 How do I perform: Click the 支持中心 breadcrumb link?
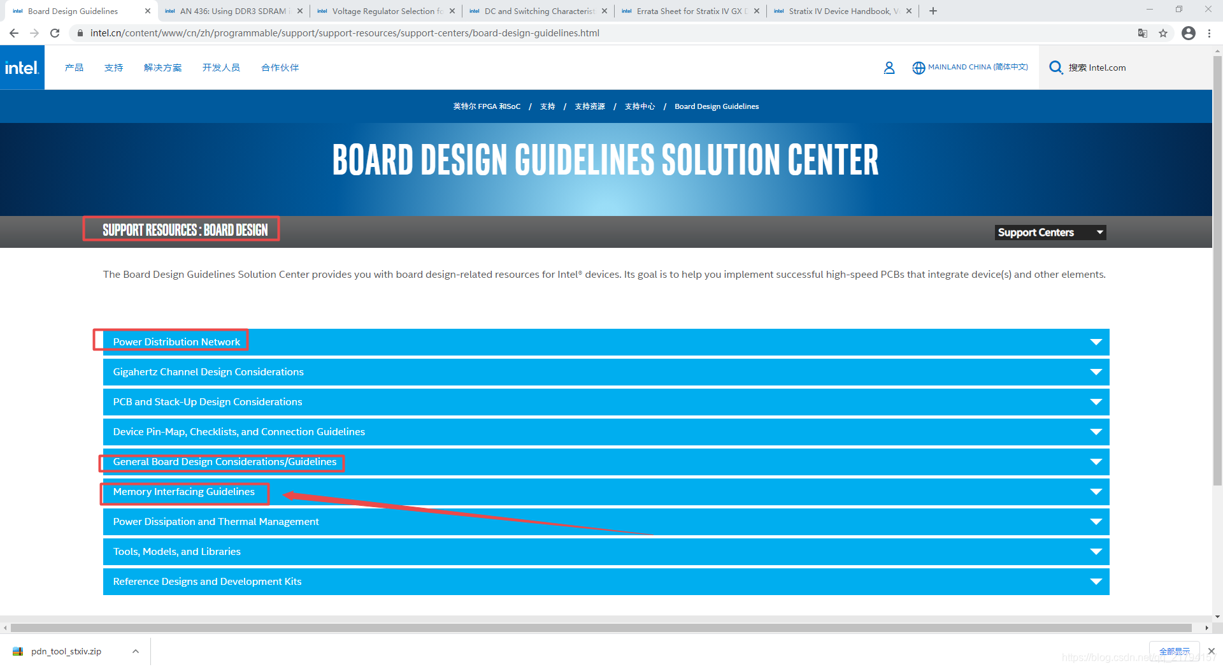(x=640, y=106)
